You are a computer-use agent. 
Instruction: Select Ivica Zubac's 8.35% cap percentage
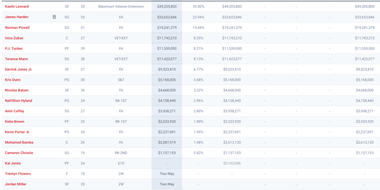[198, 38]
